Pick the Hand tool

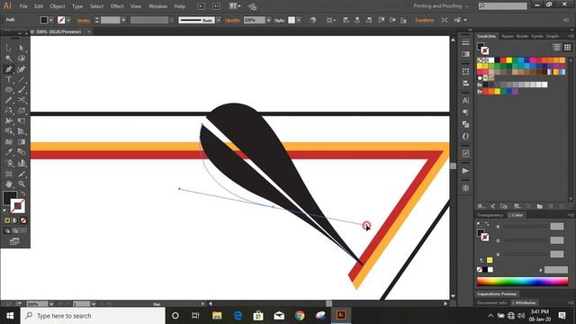click(9, 184)
